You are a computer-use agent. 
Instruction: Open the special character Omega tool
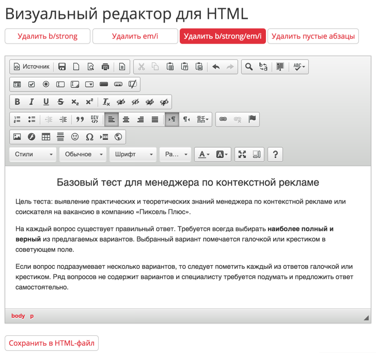(89, 137)
